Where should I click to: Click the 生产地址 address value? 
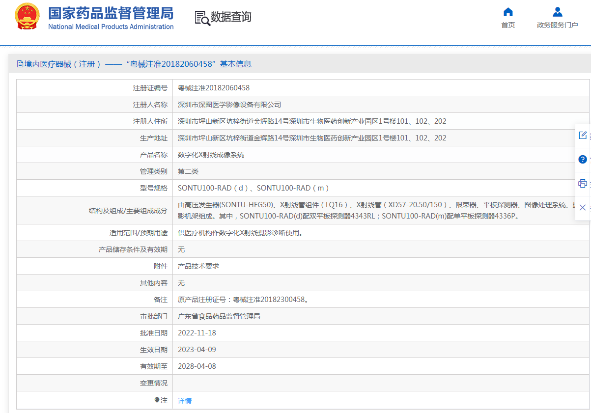(x=312, y=138)
